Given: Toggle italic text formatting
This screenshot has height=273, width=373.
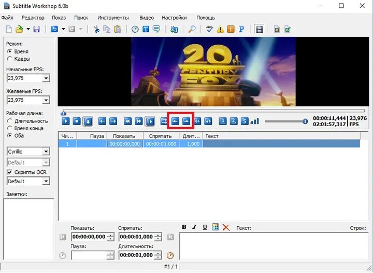Looking at the screenshot, I should point(194,227).
